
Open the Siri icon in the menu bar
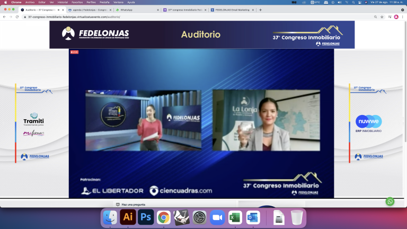(x=366, y=2)
